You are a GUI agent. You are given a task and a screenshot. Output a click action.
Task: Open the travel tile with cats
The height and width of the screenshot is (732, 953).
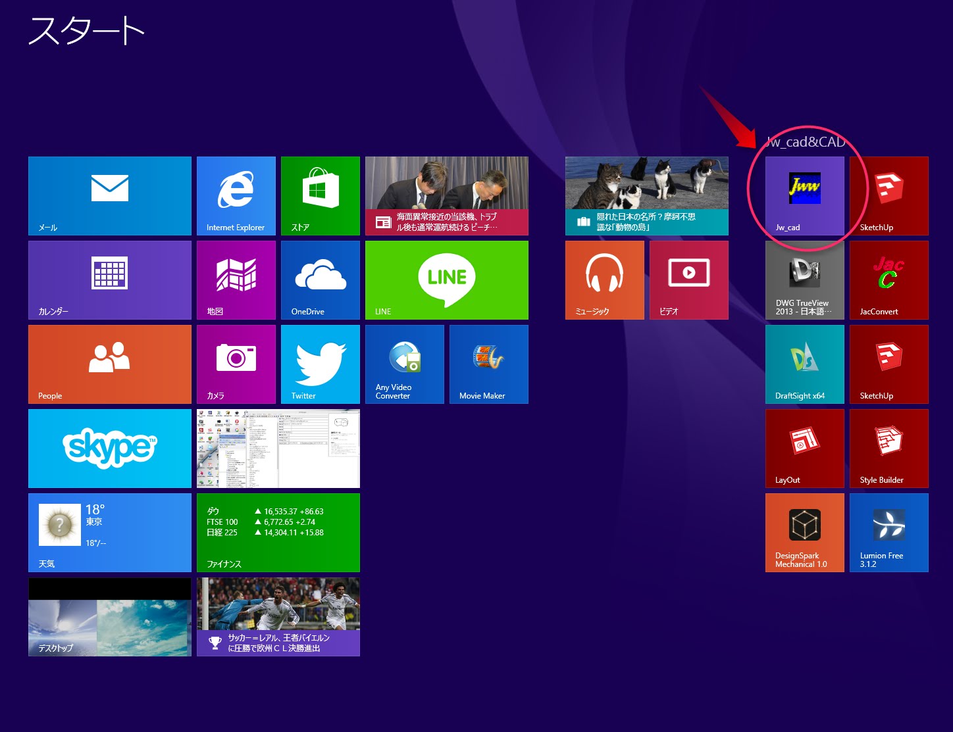click(647, 196)
